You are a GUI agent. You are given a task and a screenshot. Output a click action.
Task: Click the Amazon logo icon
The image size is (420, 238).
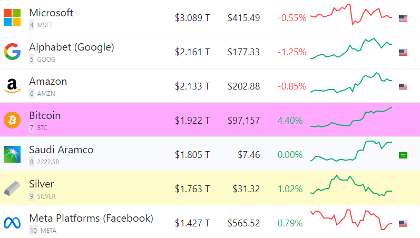tap(12, 86)
